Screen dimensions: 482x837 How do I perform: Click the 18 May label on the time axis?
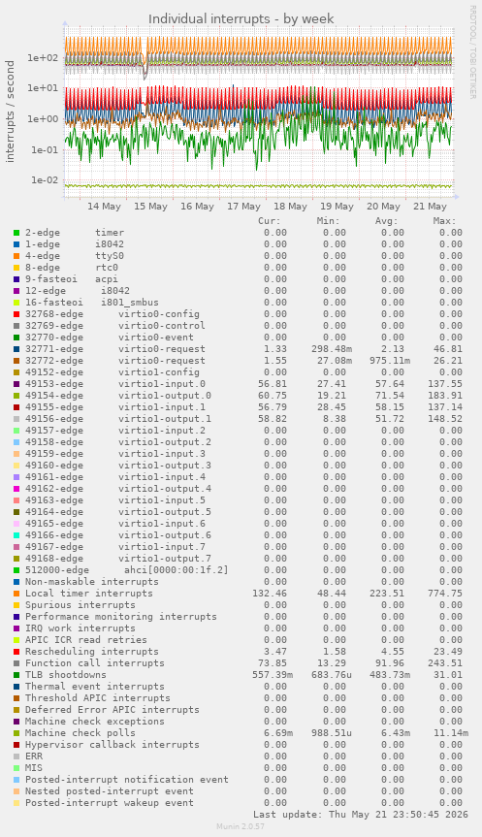tap(290, 207)
